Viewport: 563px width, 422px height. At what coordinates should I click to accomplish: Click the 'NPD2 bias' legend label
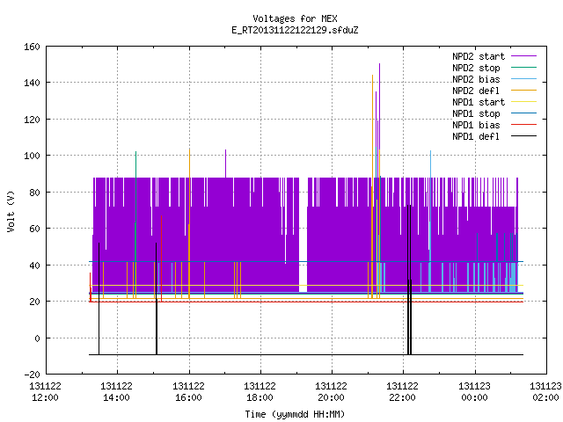point(476,79)
